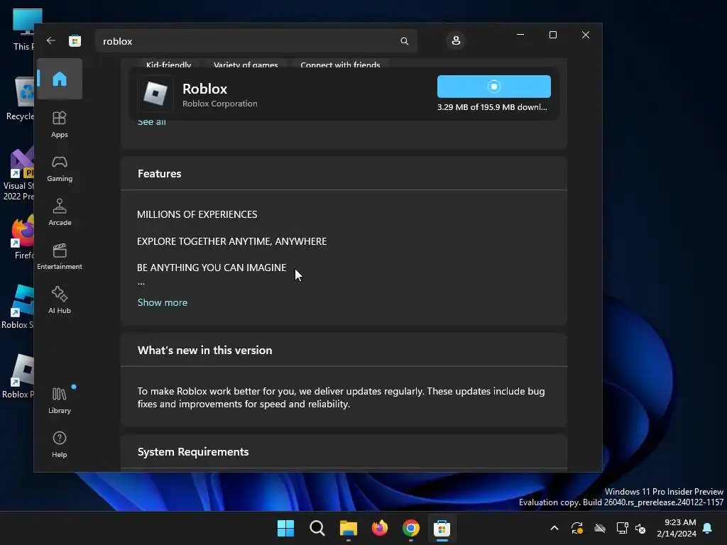
Task: Click the Recycle Bin desktop icon
Action: (19, 98)
